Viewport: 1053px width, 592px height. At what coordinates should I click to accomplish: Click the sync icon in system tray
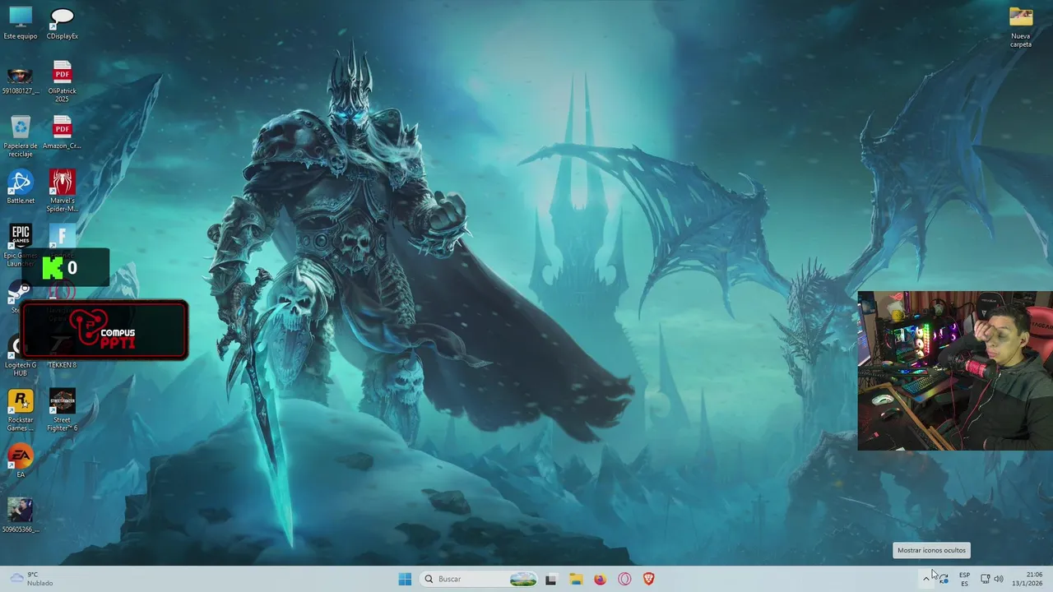[x=944, y=579]
